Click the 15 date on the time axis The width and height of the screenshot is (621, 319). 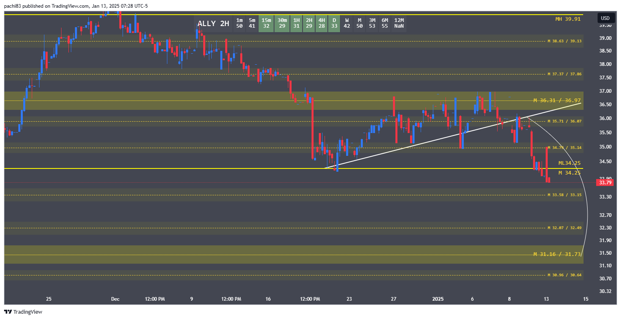[x=586, y=299]
